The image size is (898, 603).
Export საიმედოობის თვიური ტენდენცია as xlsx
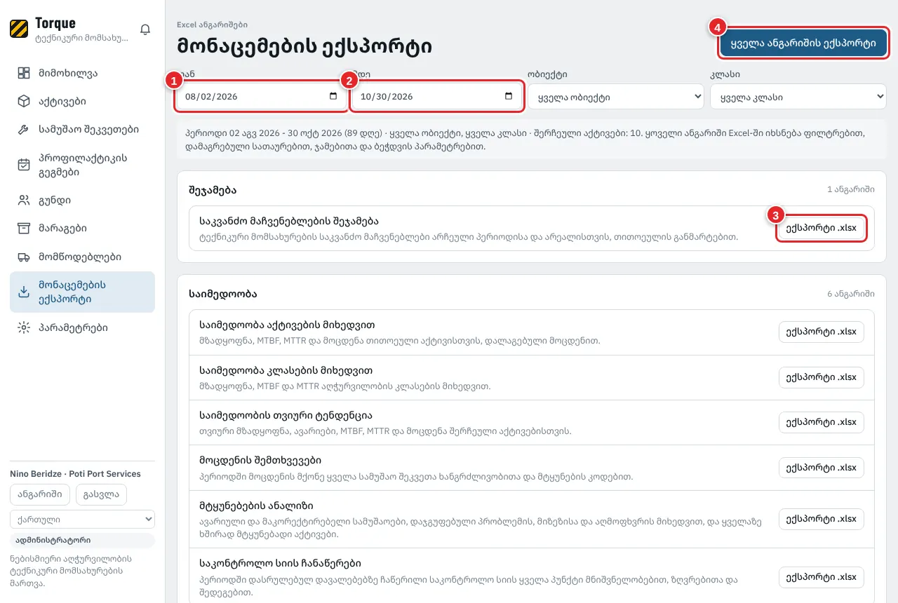[822, 422]
